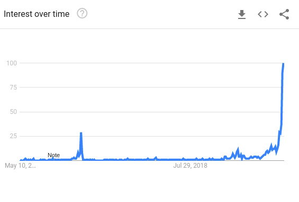Click the flat blue line above Jul 29, 2018
Screen dimensions: 299x202
tap(190, 160)
